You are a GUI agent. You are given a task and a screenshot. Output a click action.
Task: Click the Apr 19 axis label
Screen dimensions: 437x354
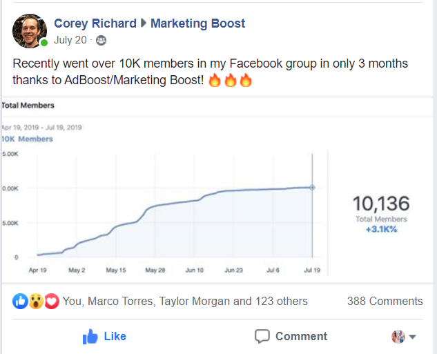tap(37, 271)
